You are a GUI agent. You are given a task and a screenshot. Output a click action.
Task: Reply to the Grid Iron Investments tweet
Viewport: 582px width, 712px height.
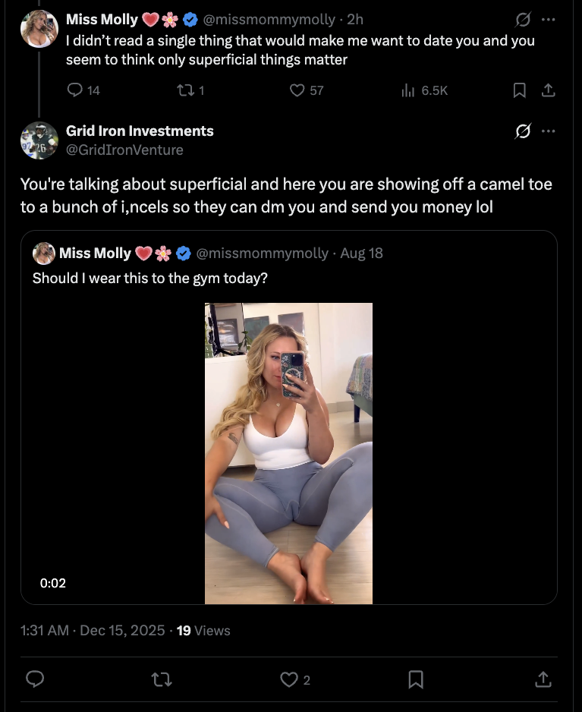[35, 679]
